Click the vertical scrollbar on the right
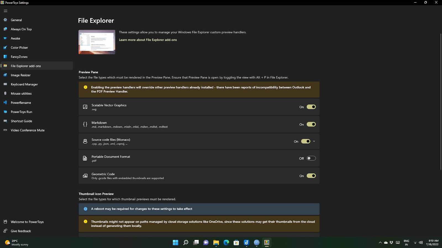Image resolution: width=442 pixels, height=248 pixels. (x=441, y=101)
